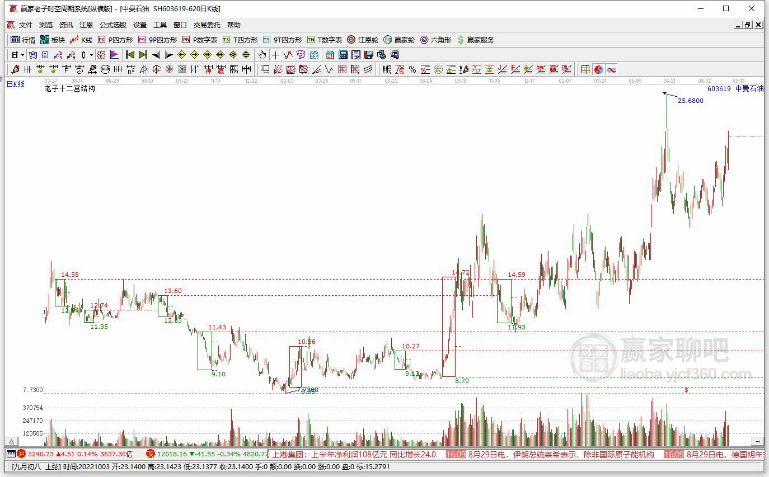Open the 窗口 menu
Viewport: 769px width, 477px height.
[180, 25]
